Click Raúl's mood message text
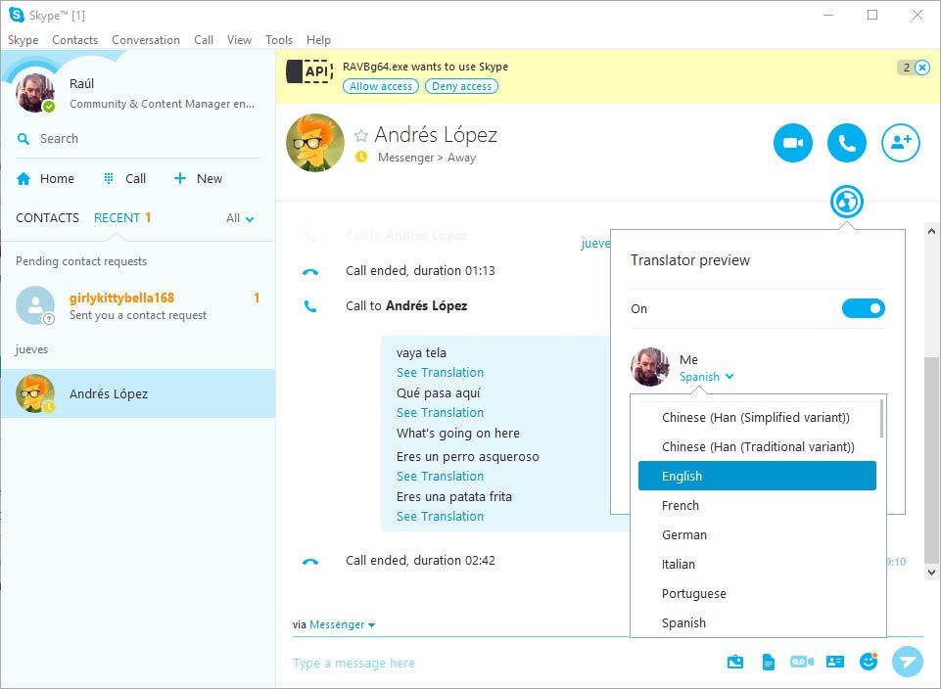941x689 pixels. coord(162,104)
